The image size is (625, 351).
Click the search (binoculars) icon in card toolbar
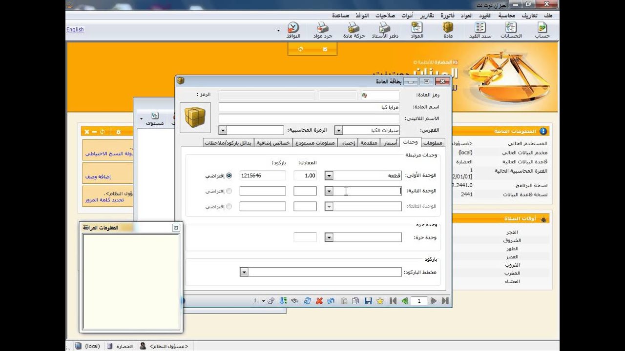(x=294, y=301)
